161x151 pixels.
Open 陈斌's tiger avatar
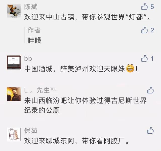click(x=14, y=11)
